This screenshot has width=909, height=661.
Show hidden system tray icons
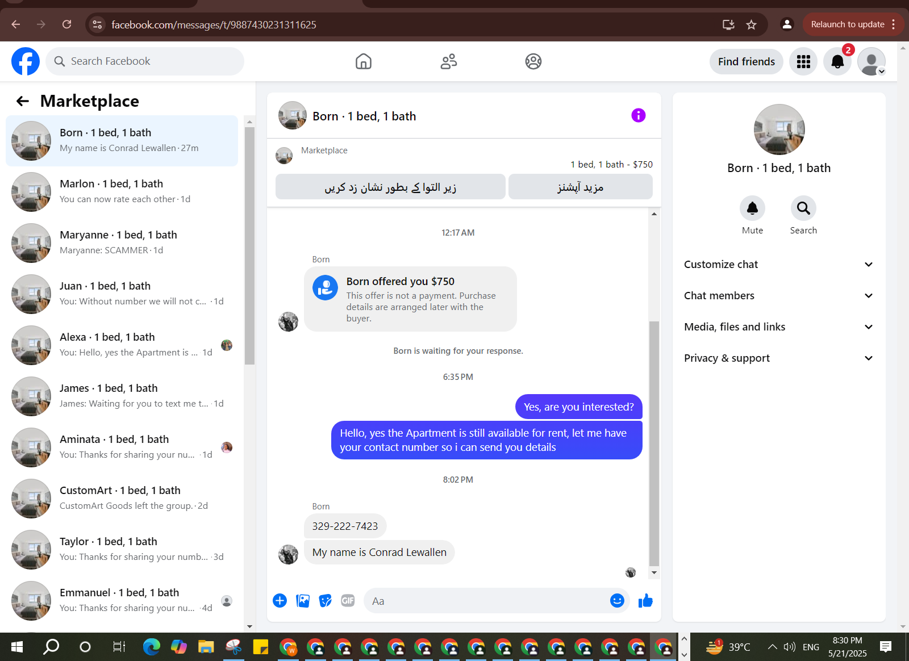coord(772,647)
